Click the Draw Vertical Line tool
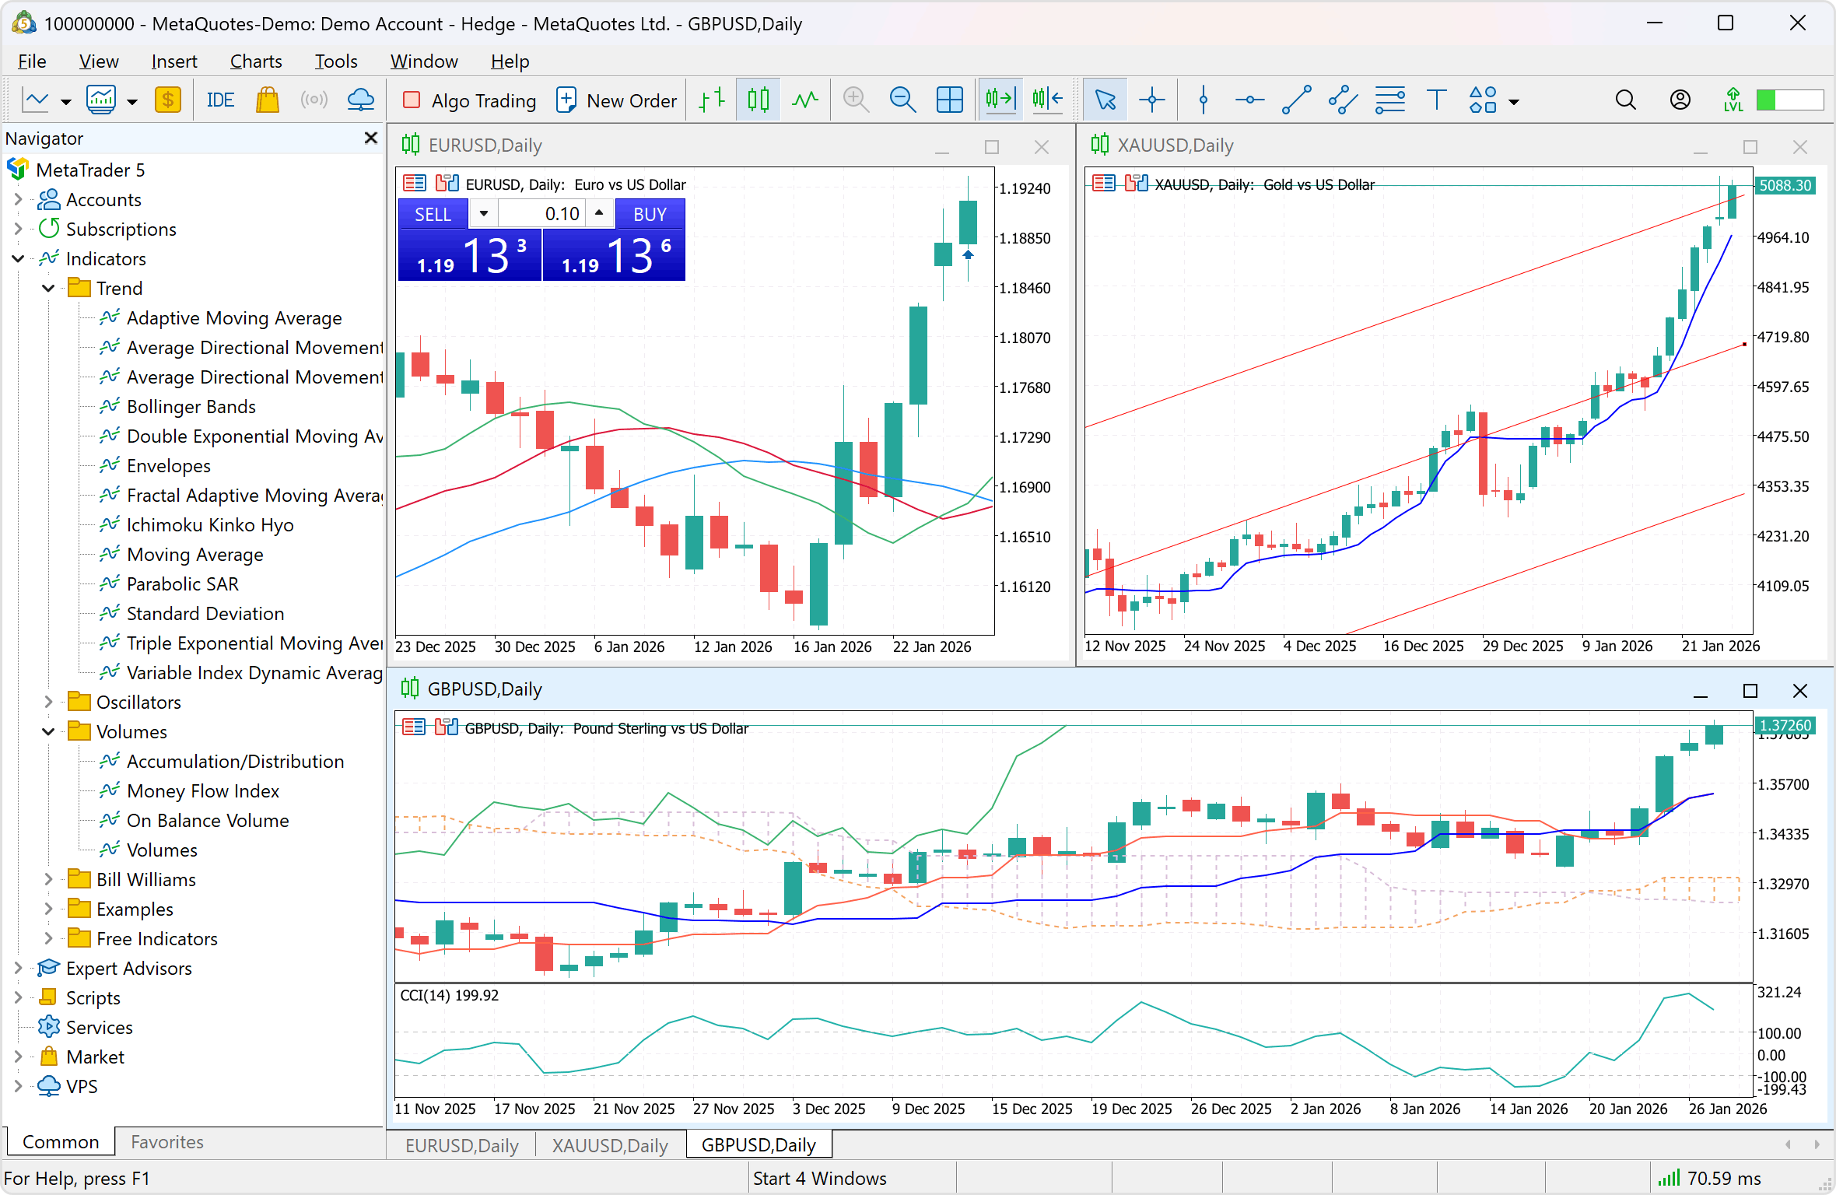The width and height of the screenshot is (1836, 1195). point(1203,100)
